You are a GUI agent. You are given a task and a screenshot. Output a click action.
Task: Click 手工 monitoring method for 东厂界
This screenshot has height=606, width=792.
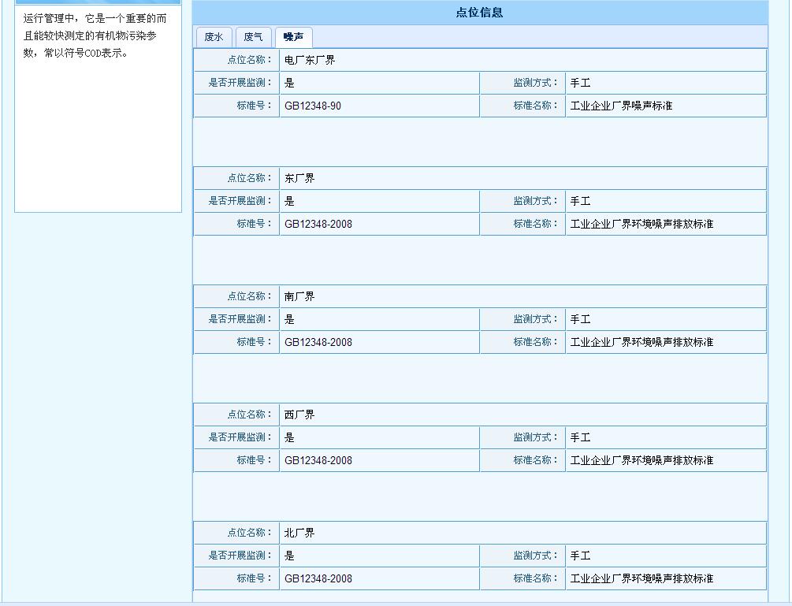pos(580,200)
